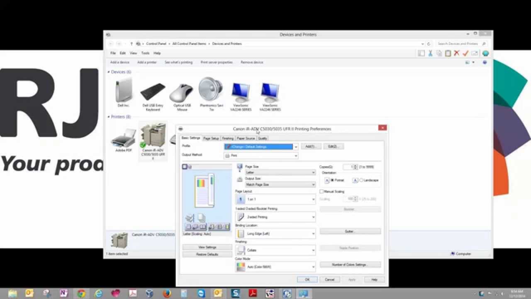Click the Search Devices and Printers box
The width and height of the screenshot is (531, 299).
coord(461,44)
